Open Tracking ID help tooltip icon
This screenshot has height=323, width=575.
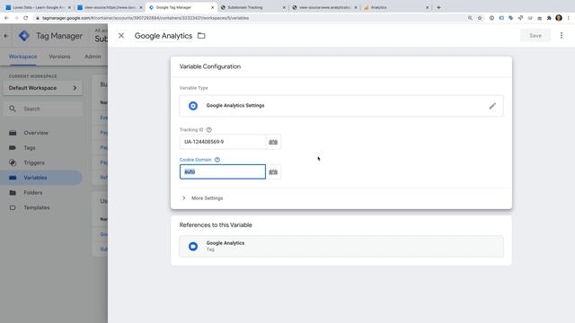pos(209,129)
